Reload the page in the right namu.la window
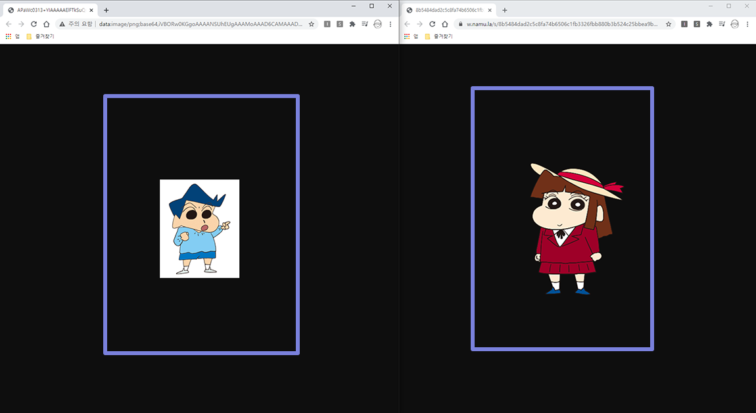756x413 pixels. click(432, 24)
